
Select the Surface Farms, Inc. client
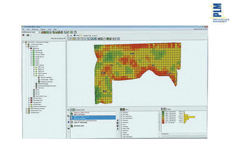pyautogui.click(x=36, y=110)
